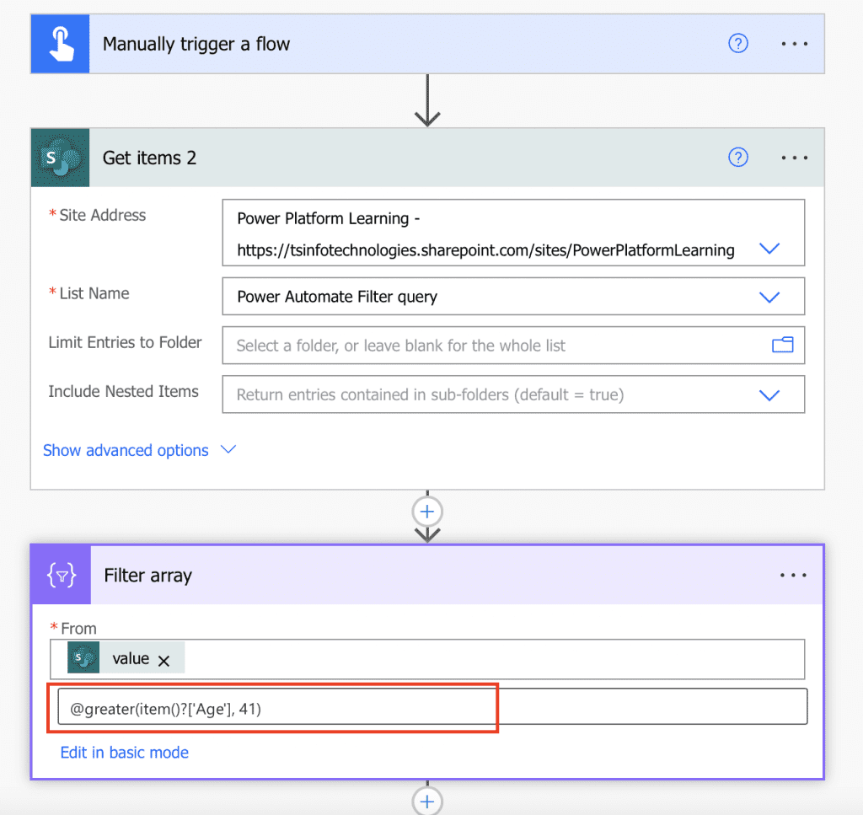Click the SharePoint icon on Get items 2
Image resolution: width=863 pixels, height=815 pixels.
(x=61, y=158)
